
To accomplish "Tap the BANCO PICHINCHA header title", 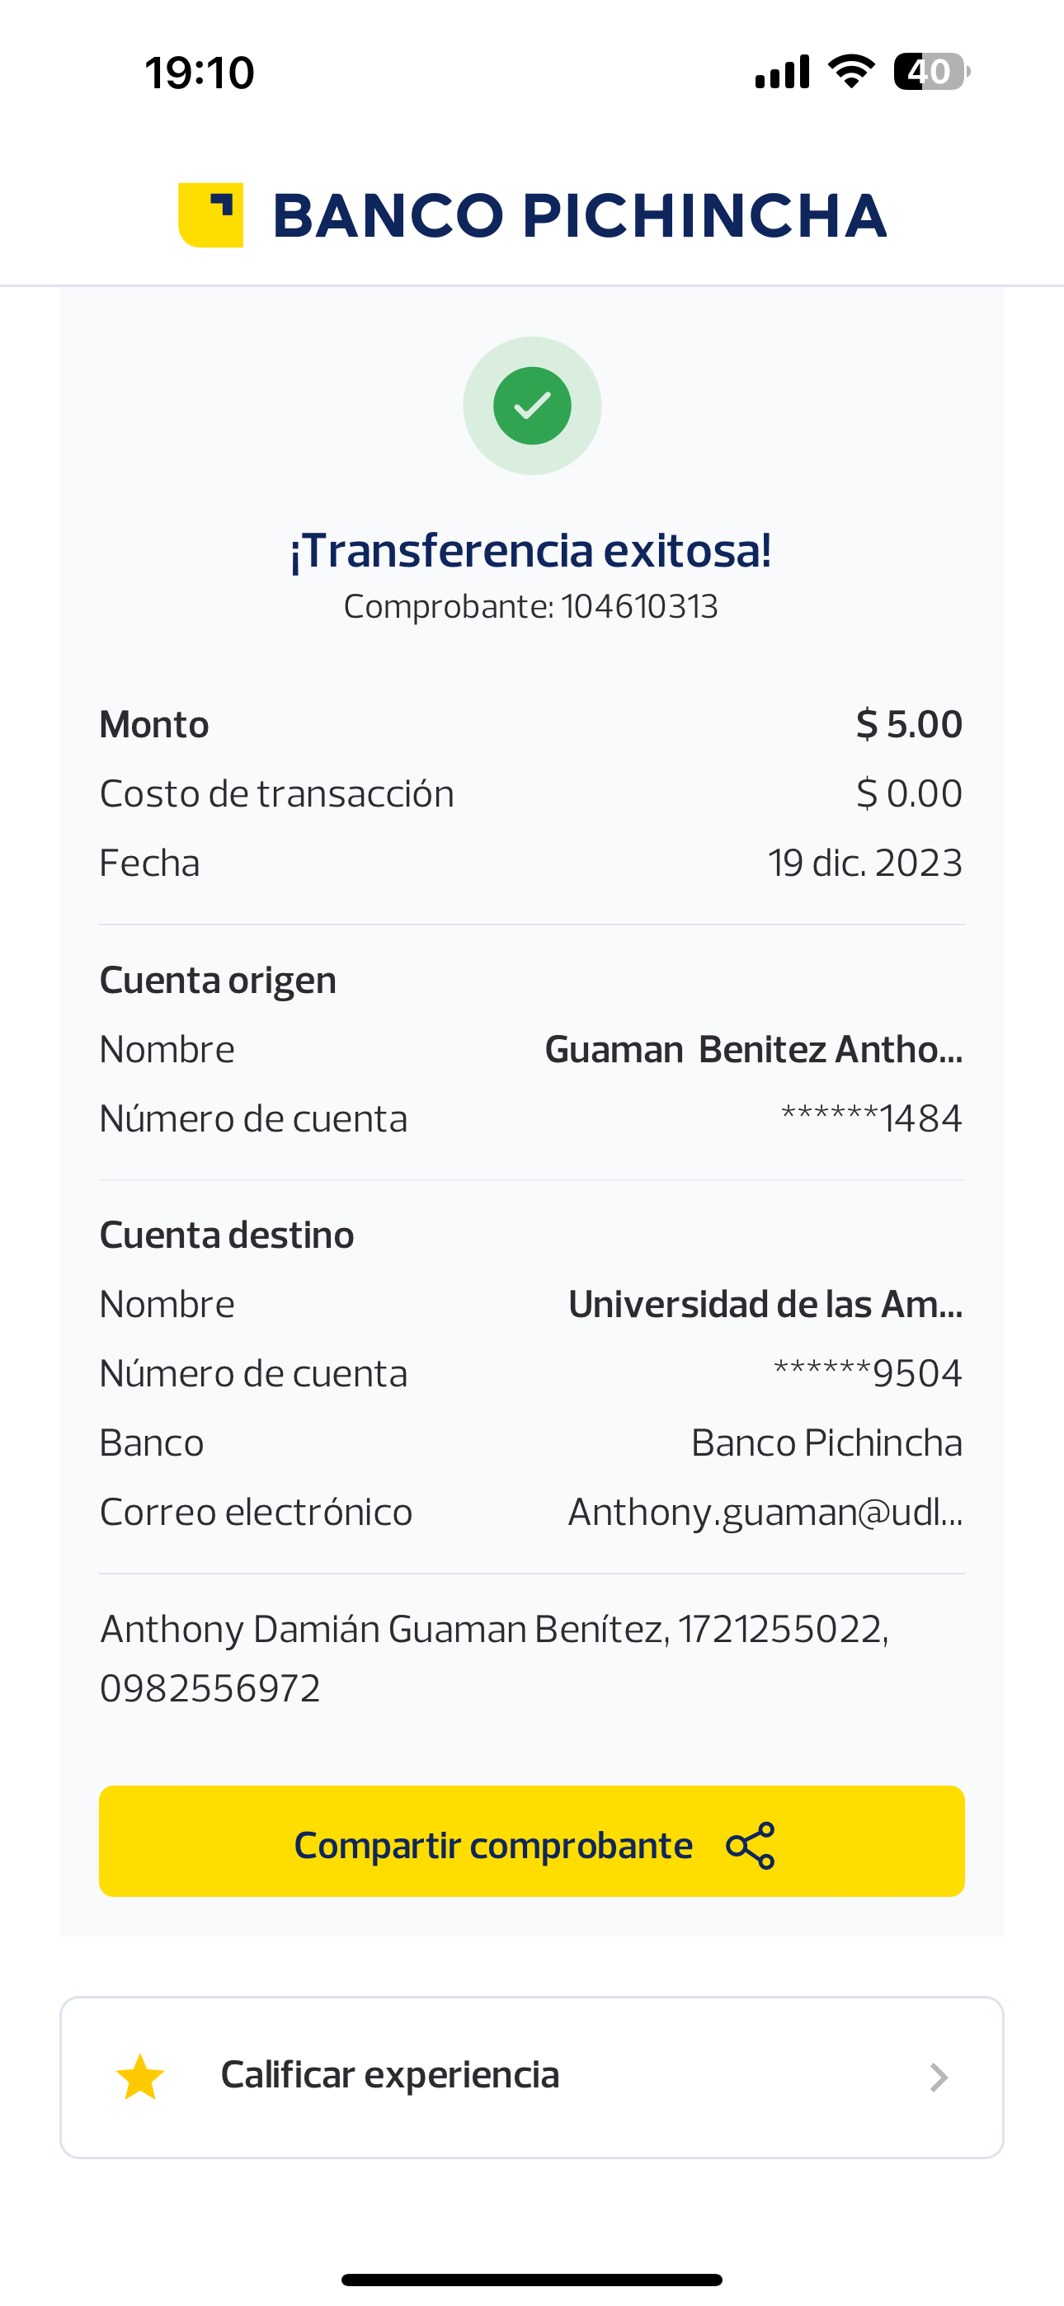I will (x=578, y=216).
